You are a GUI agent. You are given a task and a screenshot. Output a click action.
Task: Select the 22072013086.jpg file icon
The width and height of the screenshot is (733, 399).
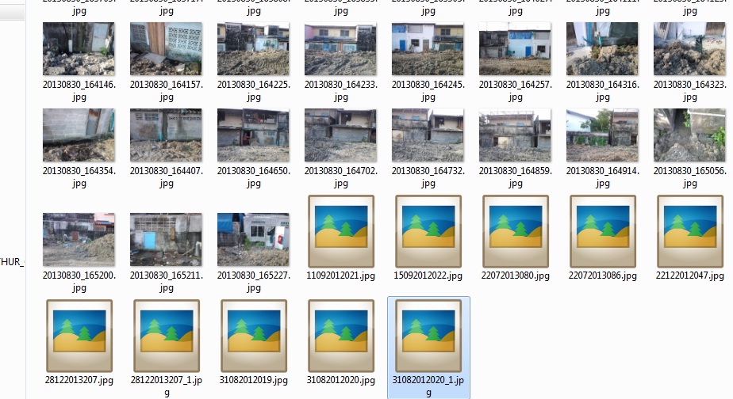coord(603,231)
